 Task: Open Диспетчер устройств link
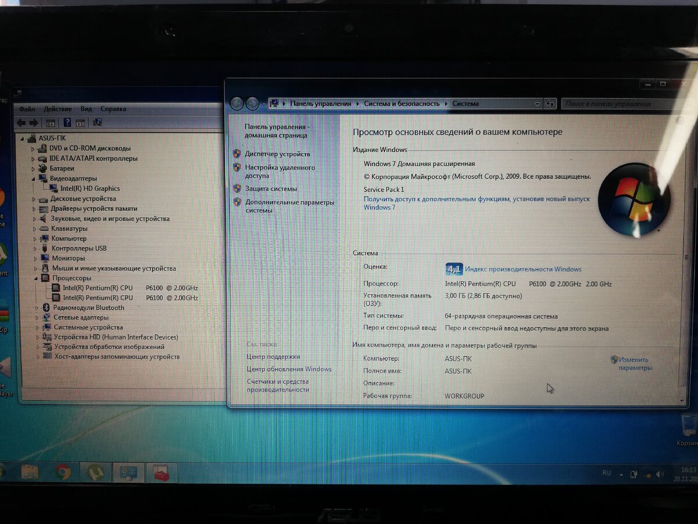pyautogui.click(x=277, y=154)
